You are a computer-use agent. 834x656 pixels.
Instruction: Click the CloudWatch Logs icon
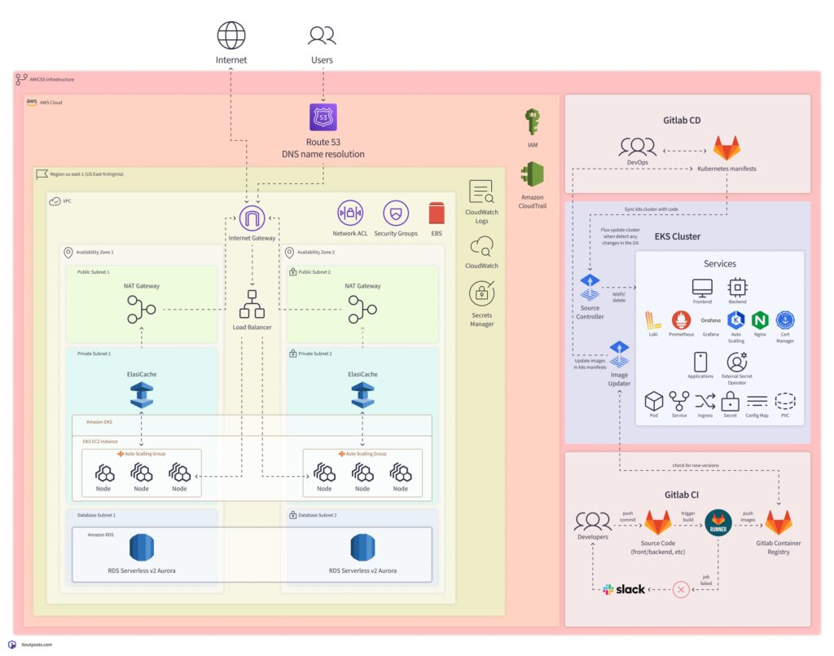coord(481,192)
